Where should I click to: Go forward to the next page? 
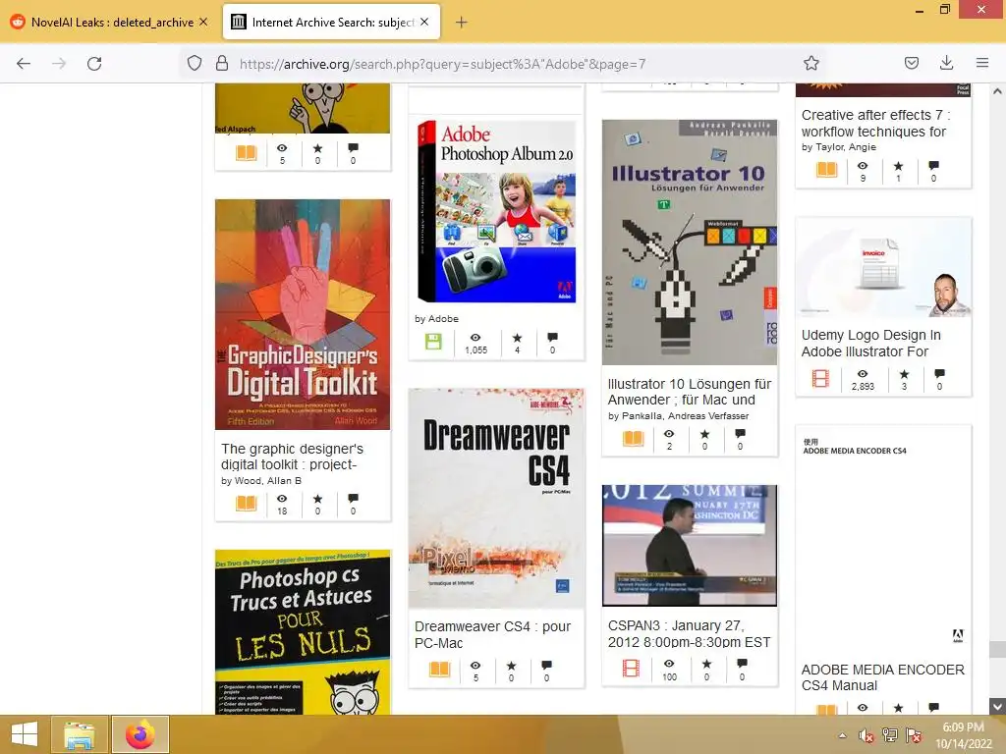[59, 64]
